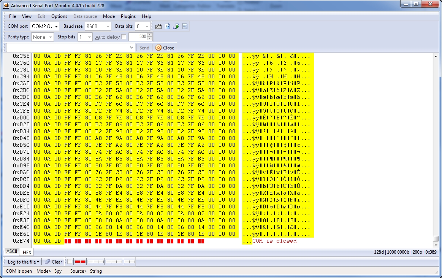This screenshot has height=278, width=442.
Task: Click the second three-segment signal indicator group
Action: (114, 262)
